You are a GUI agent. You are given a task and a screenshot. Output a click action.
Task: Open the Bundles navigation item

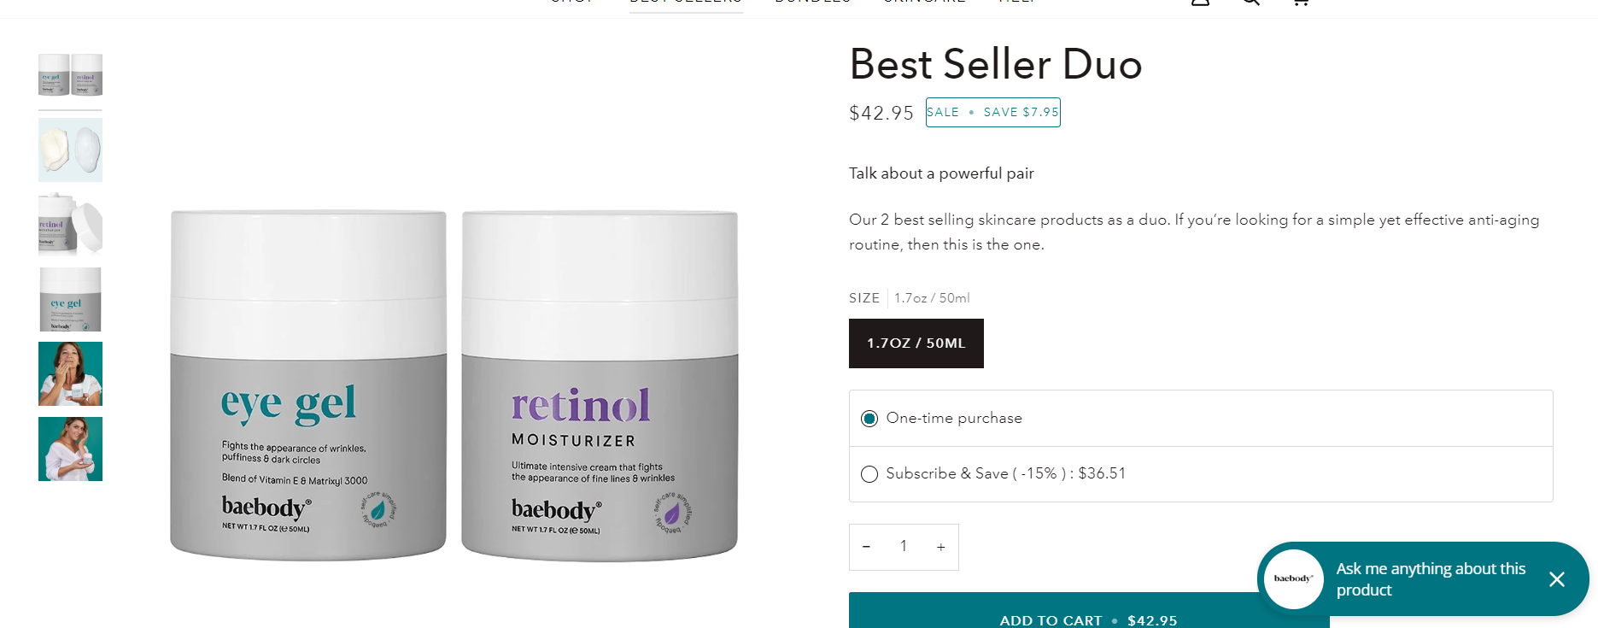[x=812, y=3]
